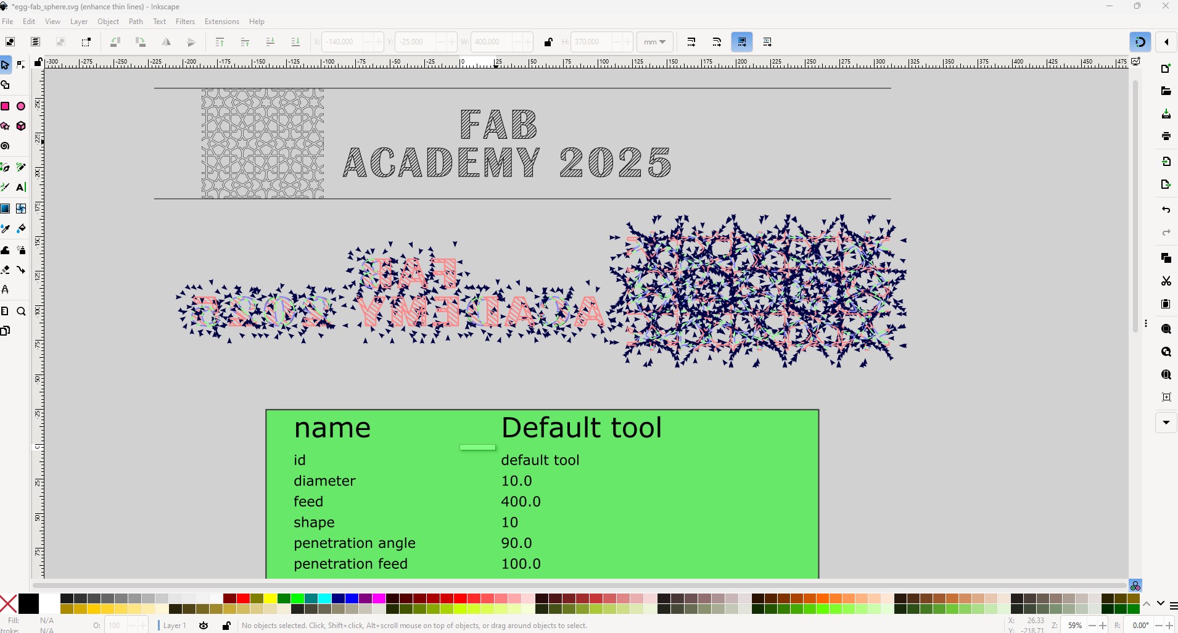Select the Dropper color picker tool
The image size is (1178, 633).
click(6, 229)
